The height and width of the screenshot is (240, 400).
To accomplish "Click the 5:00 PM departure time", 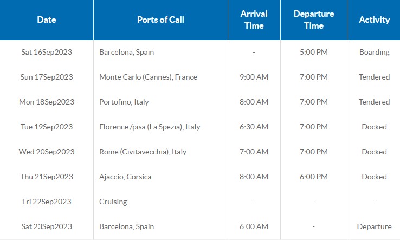I will coord(313,52).
